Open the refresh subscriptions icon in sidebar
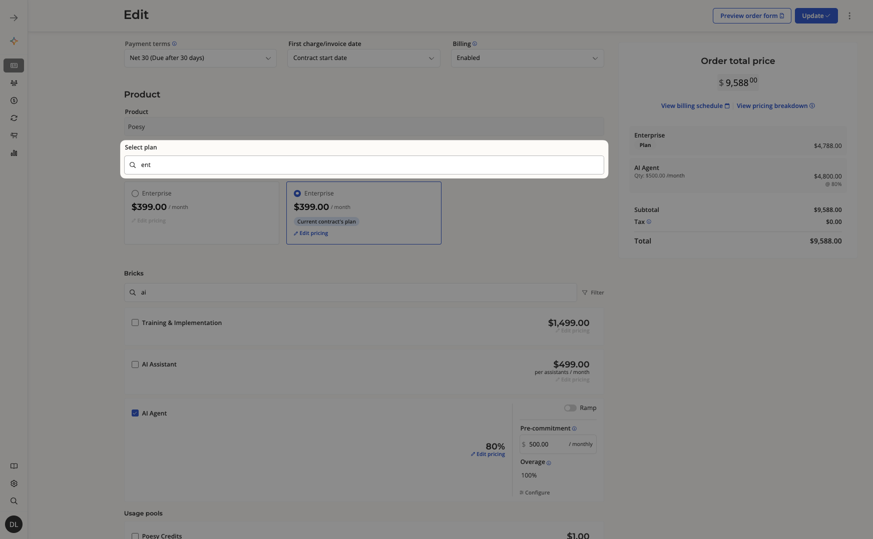This screenshot has height=539, width=873. (14, 118)
